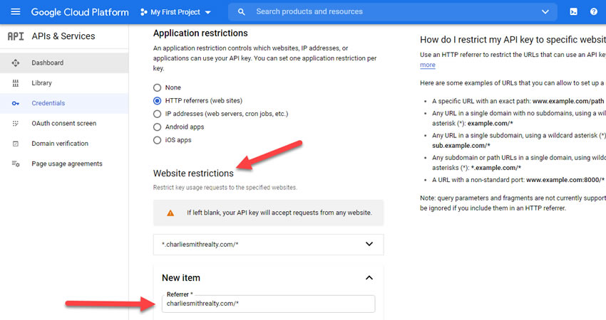Open the help question mark icon
The height and width of the screenshot is (320, 606).
pyautogui.click(x=594, y=12)
